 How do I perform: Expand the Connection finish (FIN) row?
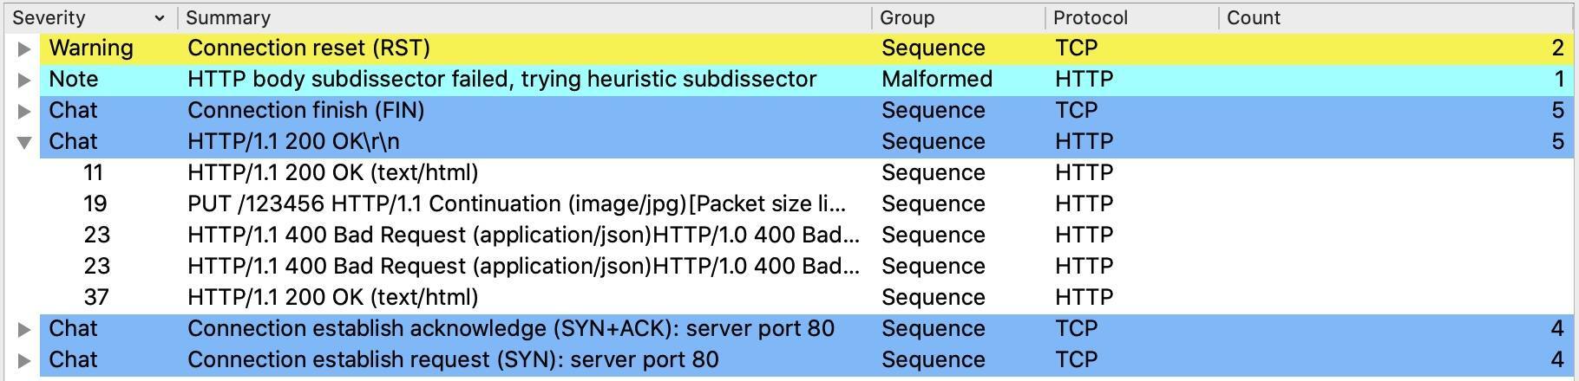click(x=24, y=111)
